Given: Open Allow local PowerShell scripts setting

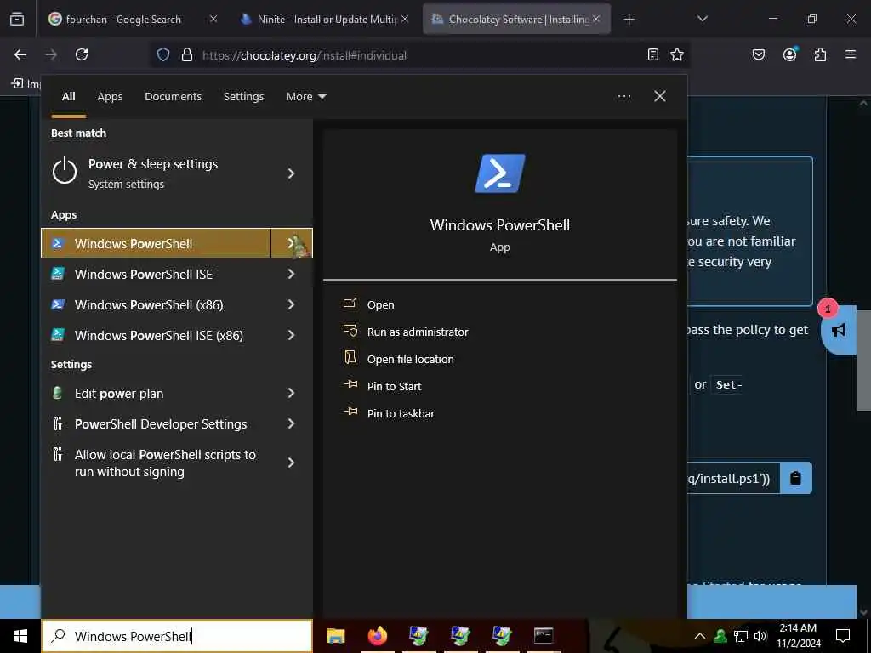Looking at the screenshot, I should point(157,463).
